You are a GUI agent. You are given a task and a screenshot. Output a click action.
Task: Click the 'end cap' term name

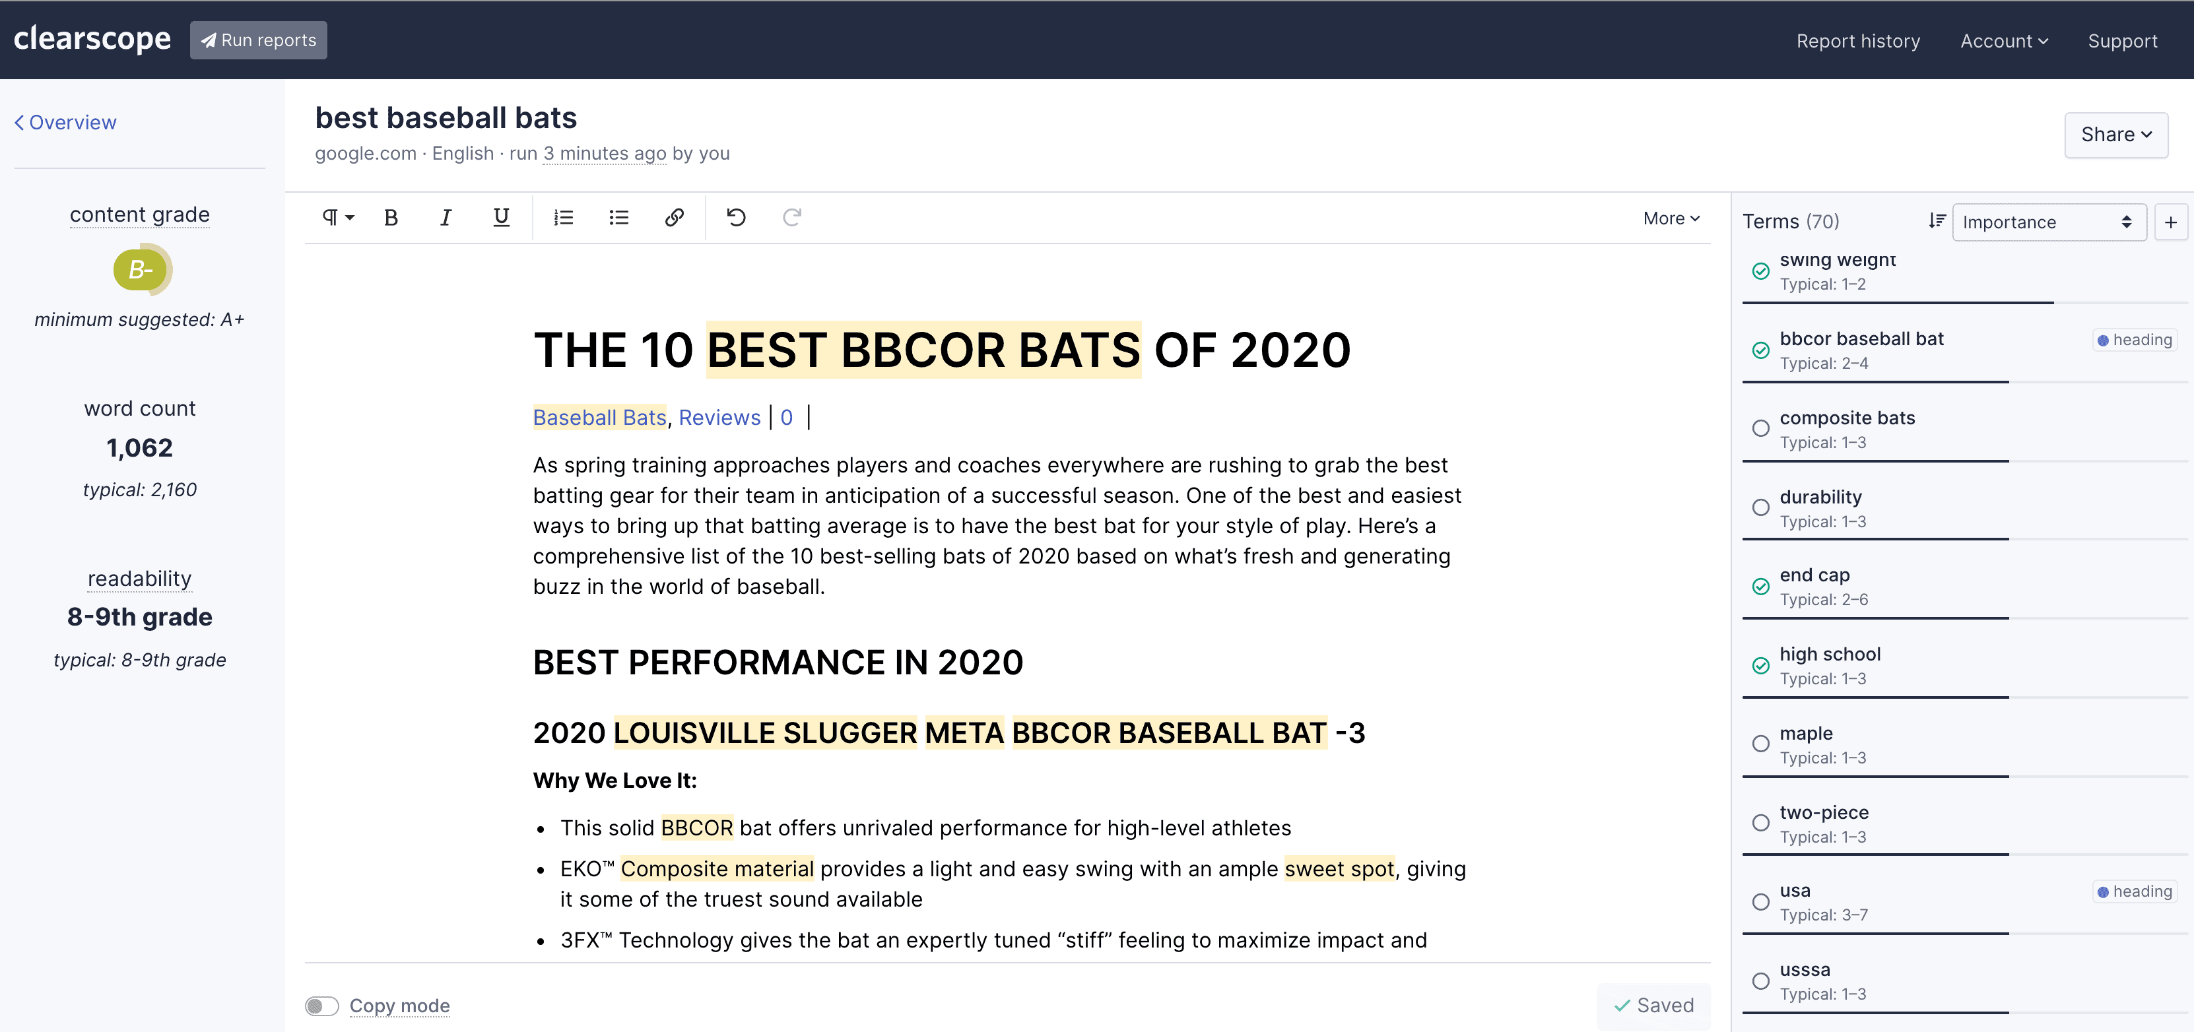(x=1814, y=575)
